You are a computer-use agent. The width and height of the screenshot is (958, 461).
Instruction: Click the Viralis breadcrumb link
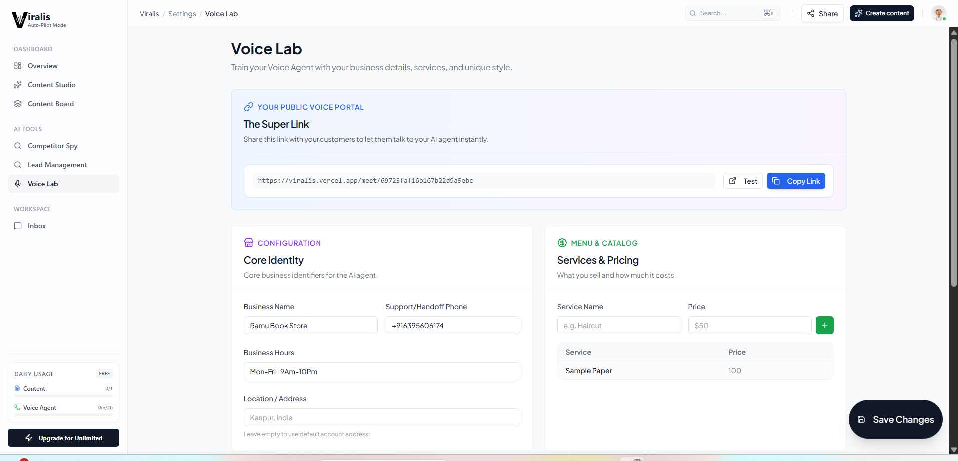149,14
